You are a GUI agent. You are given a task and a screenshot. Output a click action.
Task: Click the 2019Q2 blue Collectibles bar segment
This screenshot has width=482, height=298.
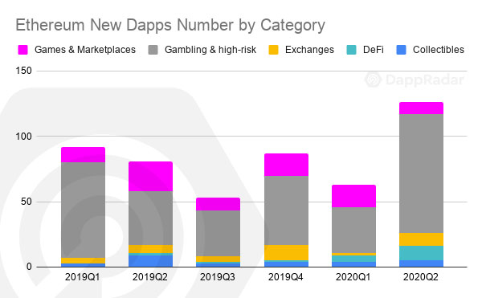click(x=151, y=261)
